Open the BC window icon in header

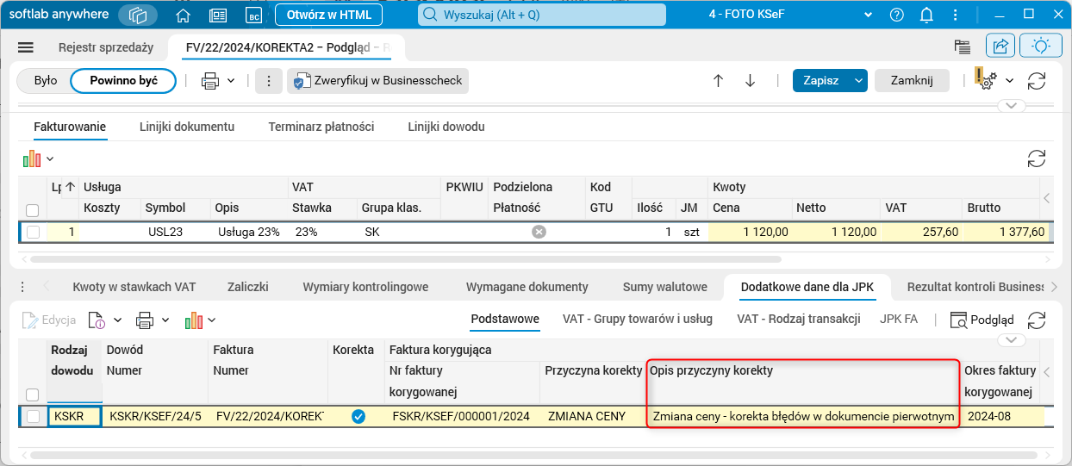[253, 15]
